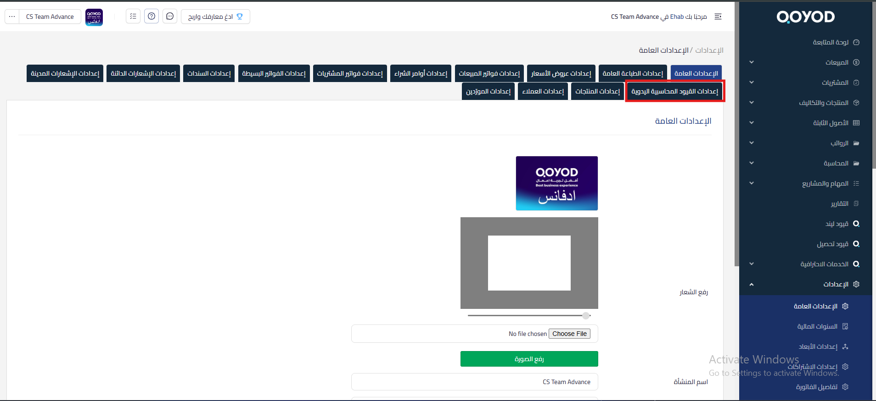
Task: Open the chat bubble icon
Action: (x=170, y=16)
